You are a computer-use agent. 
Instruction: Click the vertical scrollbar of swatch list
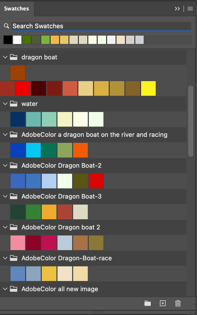click(191, 121)
